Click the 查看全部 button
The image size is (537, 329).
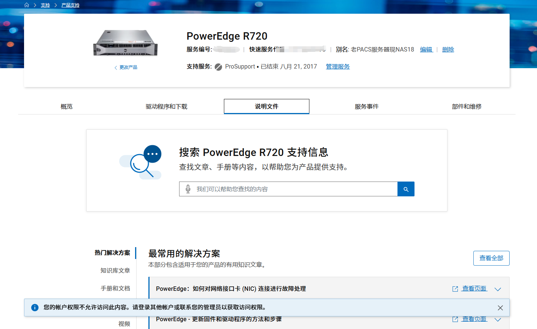(x=491, y=258)
